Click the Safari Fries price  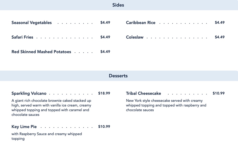point(105,37)
